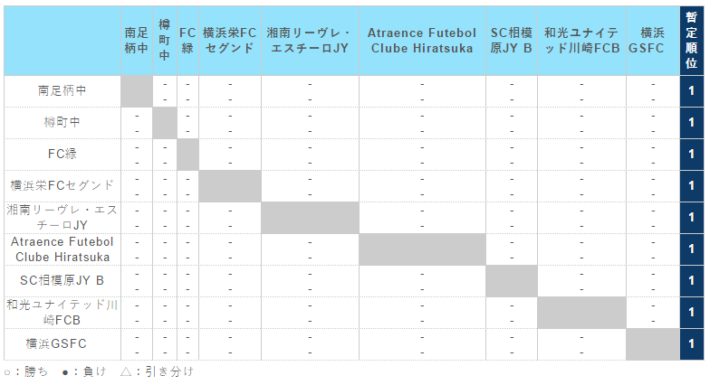Open Atraence Futebol Clube Hiratsuka row link
Image resolution: width=710 pixels, height=385 pixels.
(62, 249)
